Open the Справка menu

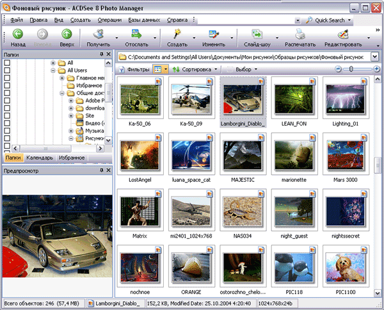pyautogui.click(x=177, y=20)
